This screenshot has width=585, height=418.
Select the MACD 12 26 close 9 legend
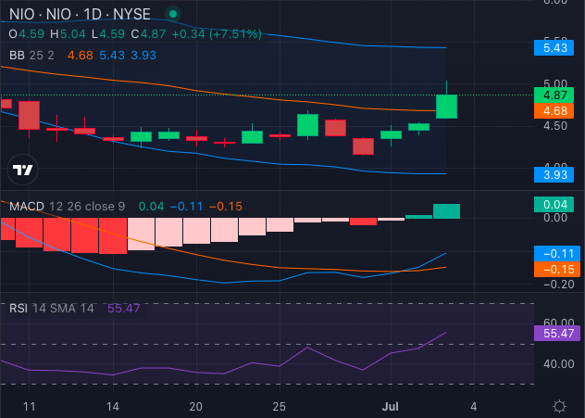(x=68, y=206)
